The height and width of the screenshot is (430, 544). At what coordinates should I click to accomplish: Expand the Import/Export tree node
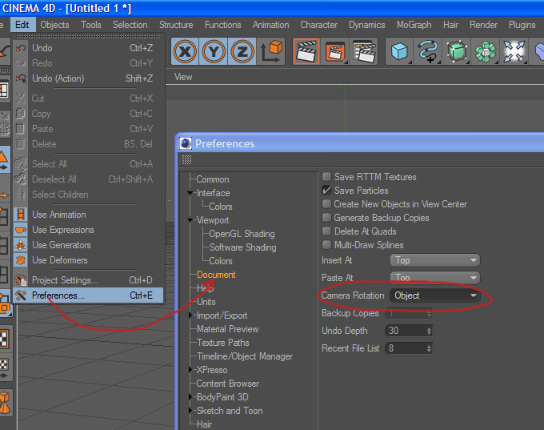pyautogui.click(x=190, y=315)
